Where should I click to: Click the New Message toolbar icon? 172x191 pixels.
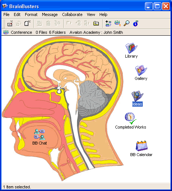(10, 23)
